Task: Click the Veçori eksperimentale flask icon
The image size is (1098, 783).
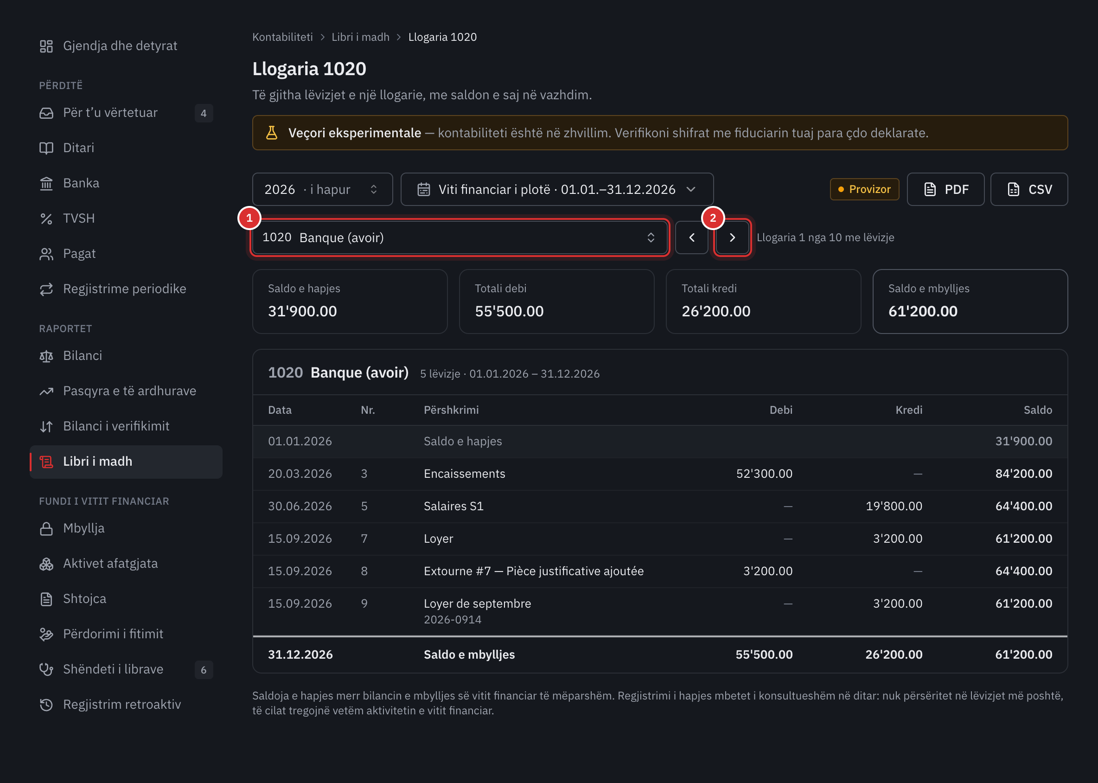Action: coord(272,133)
